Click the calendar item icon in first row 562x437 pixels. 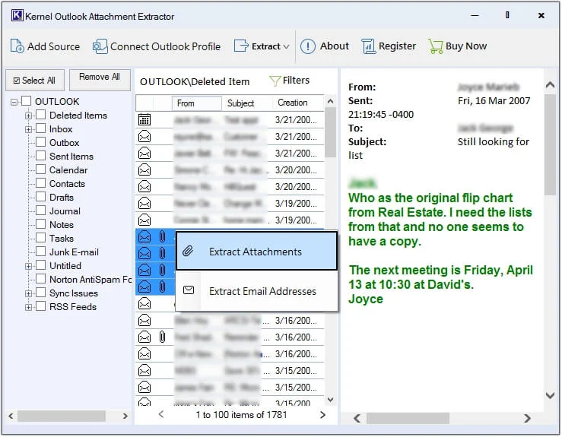(144, 119)
